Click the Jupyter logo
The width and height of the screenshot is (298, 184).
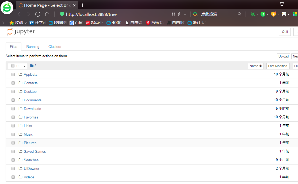click(x=21, y=32)
